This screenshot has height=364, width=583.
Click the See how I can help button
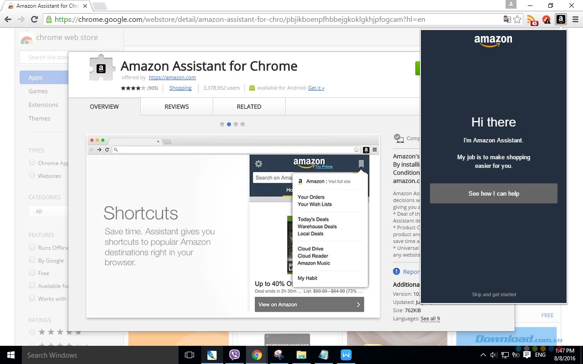tap(493, 193)
